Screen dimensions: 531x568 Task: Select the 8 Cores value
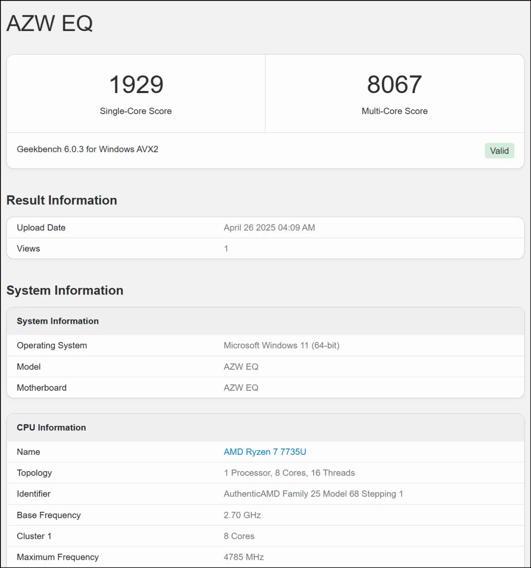tap(239, 536)
